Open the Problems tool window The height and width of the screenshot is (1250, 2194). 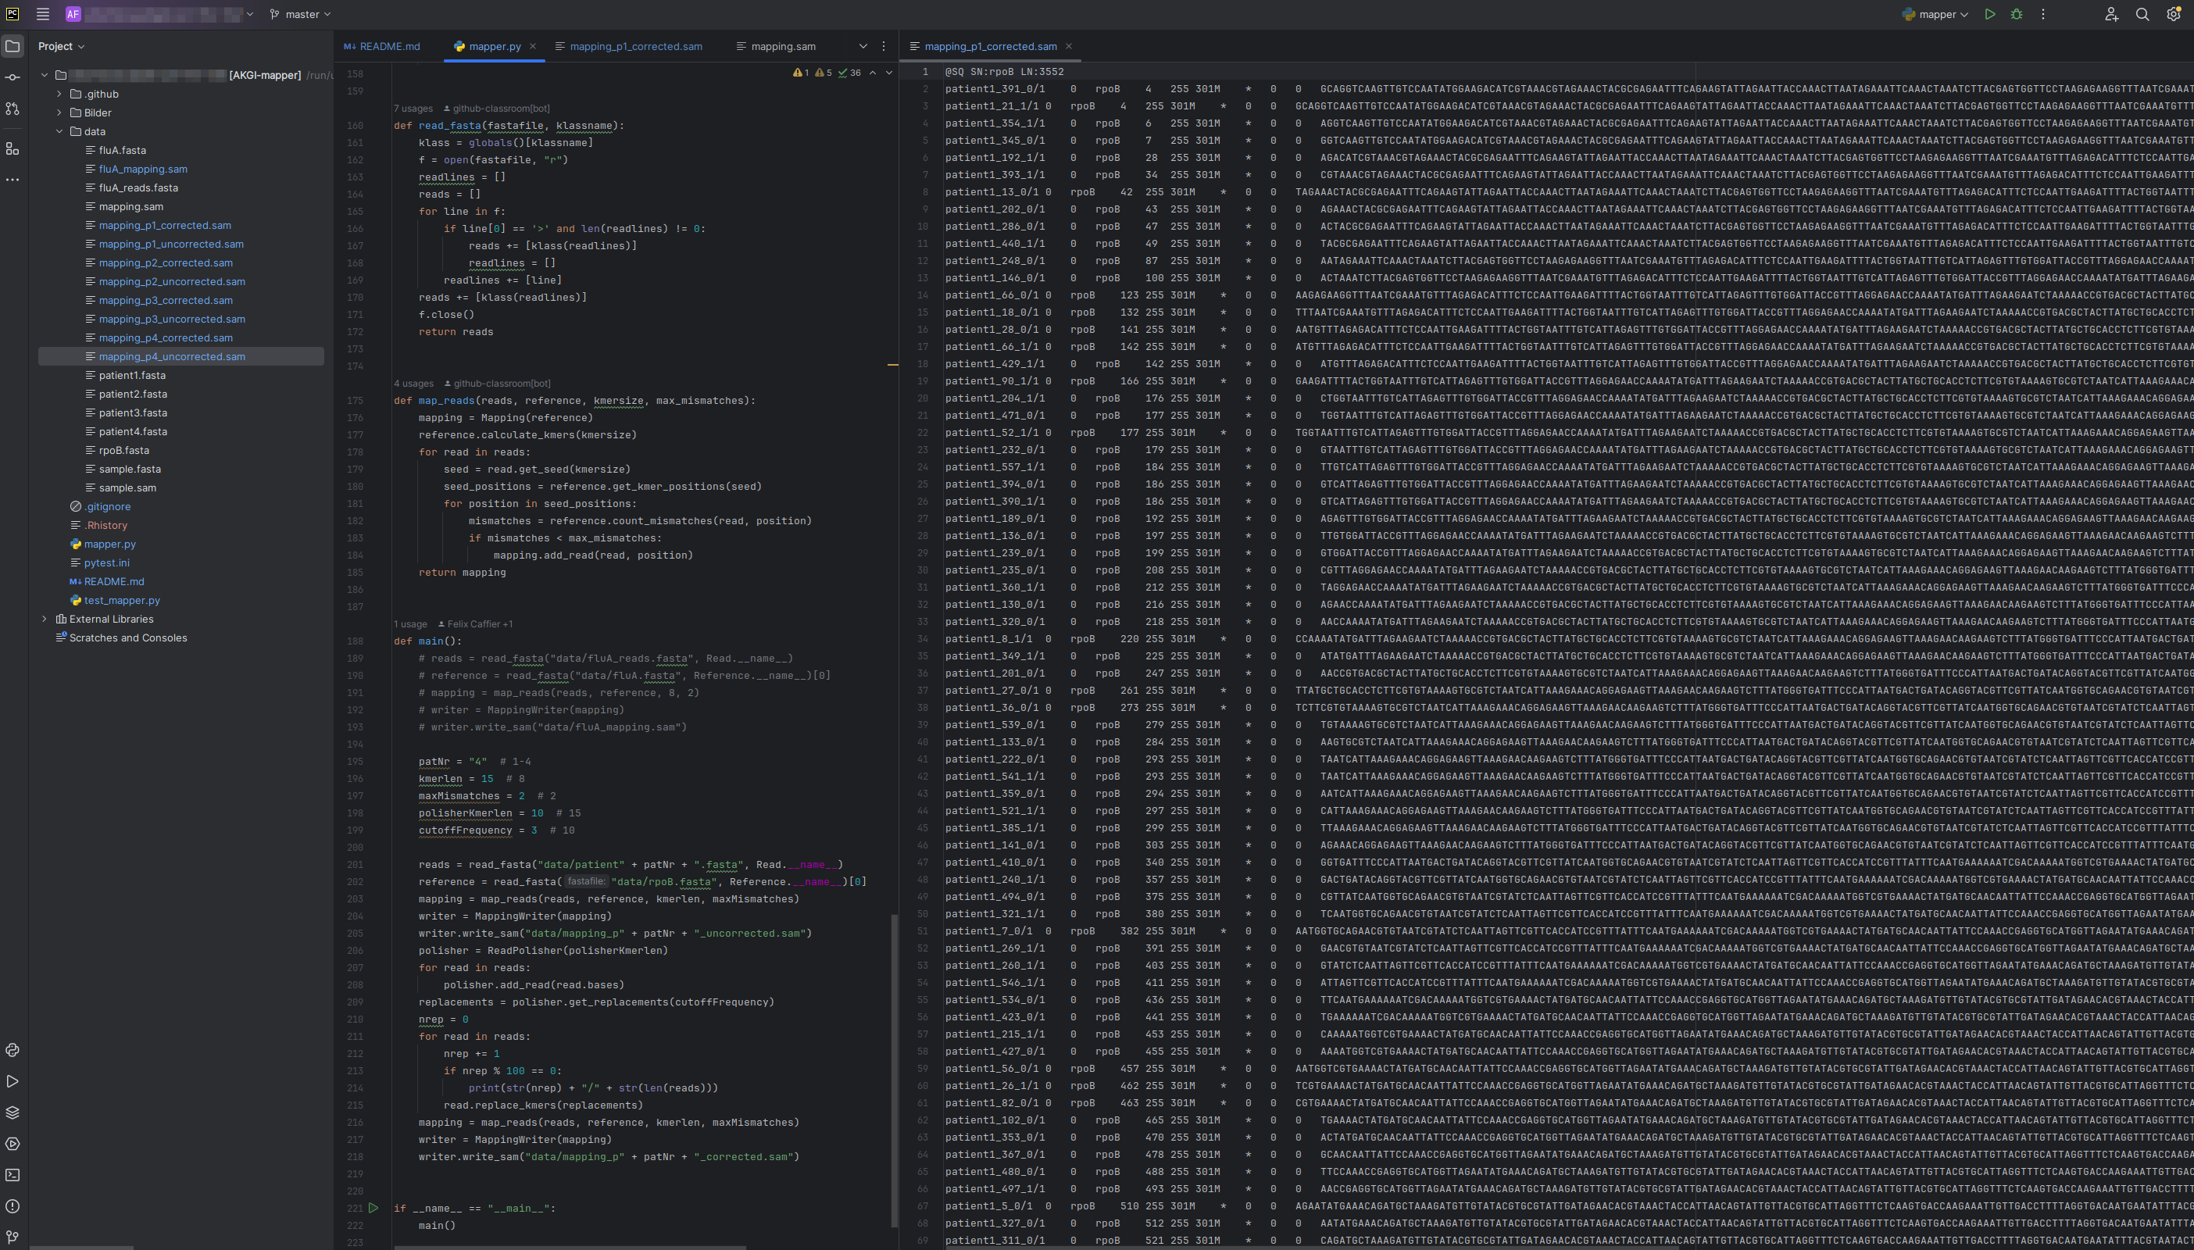click(x=12, y=1206)
